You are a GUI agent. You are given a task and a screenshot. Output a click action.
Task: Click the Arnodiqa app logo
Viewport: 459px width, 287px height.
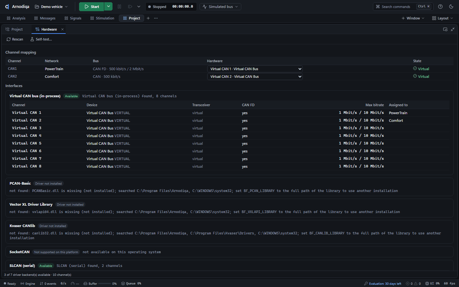7,7
